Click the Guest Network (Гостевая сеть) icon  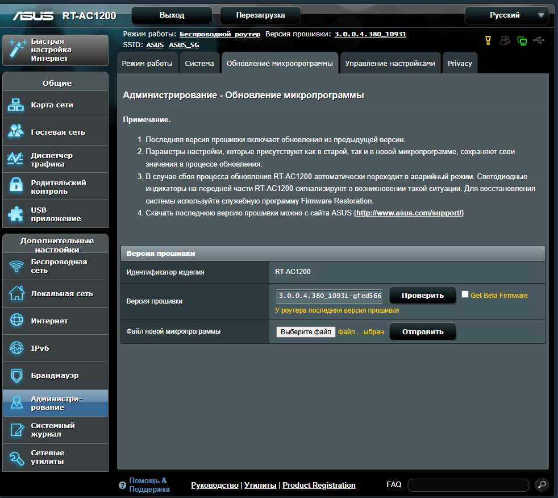(16, 131)
